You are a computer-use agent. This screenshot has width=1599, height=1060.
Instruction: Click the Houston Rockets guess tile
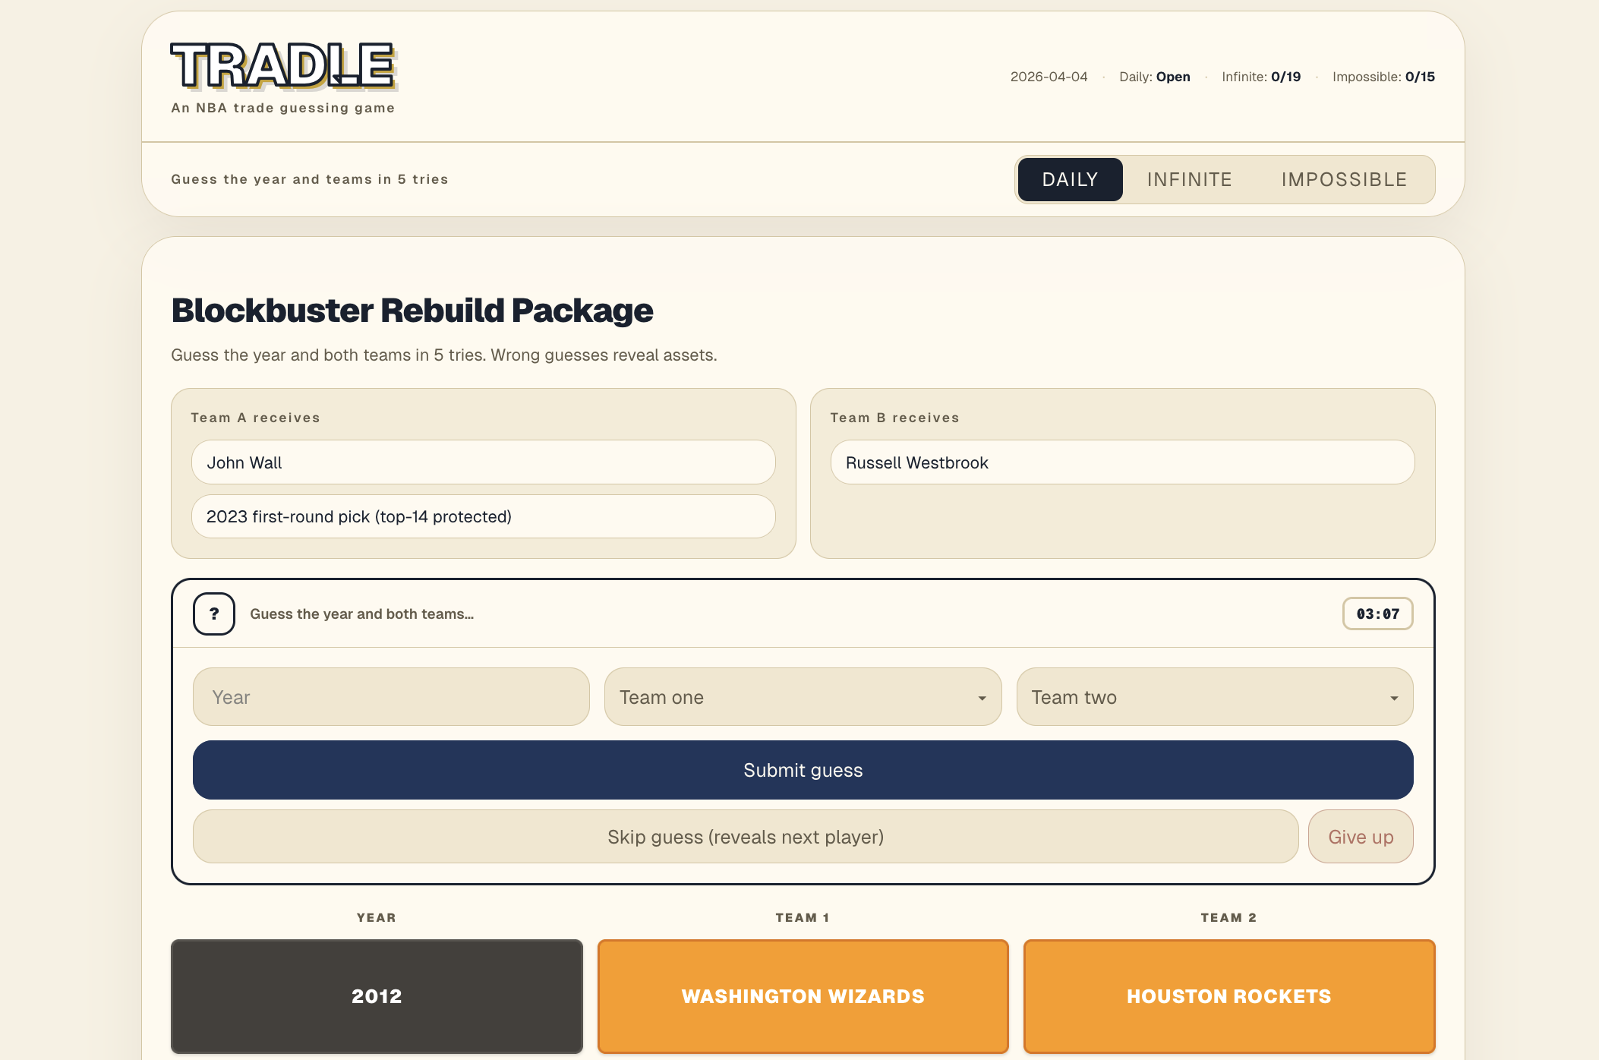pyautogui.click(x=1228, y=996)
